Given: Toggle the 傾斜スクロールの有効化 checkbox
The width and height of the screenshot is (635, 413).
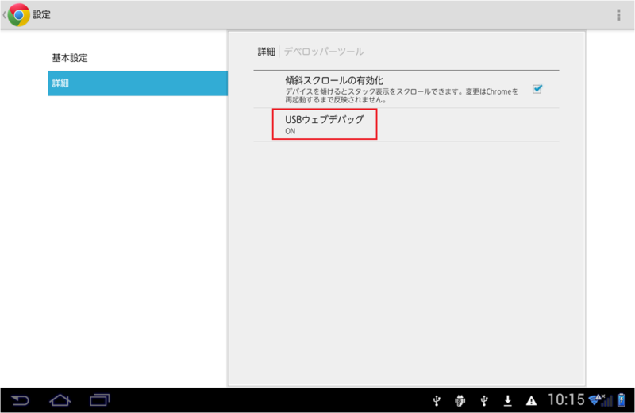Looking at the screenshot, I should coord(537,89).
